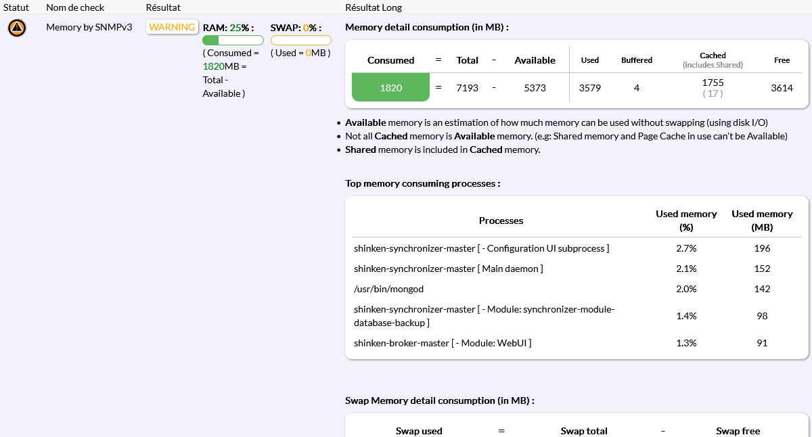
Task: Click the Swap total column heading
Action: pyautogui.click(x=584, y=431)
